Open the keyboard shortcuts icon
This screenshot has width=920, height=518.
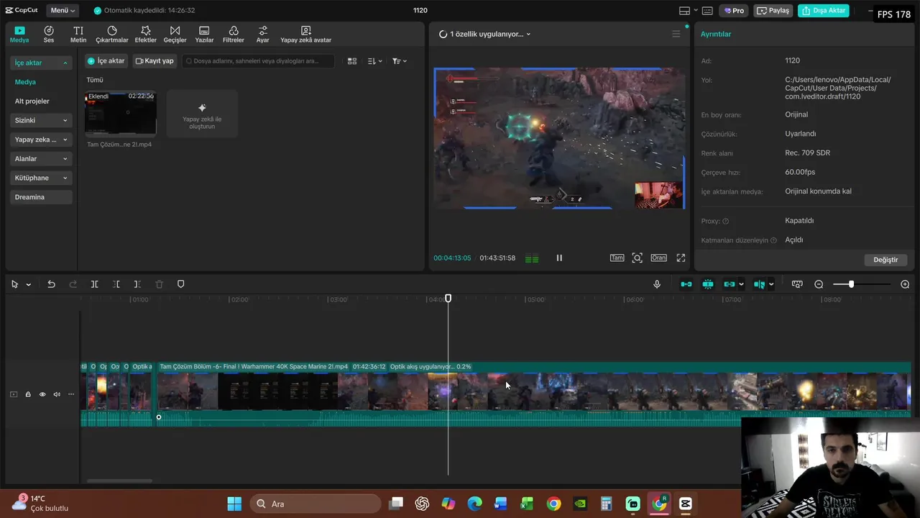click(707, 11)
